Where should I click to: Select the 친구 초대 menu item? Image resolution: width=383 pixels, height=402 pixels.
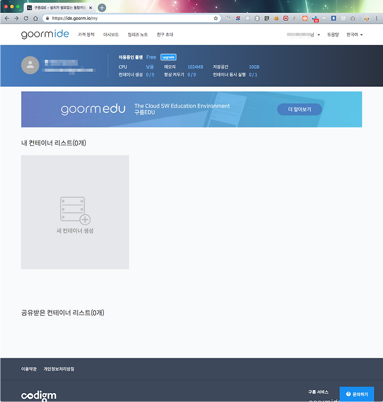[165, 35]
